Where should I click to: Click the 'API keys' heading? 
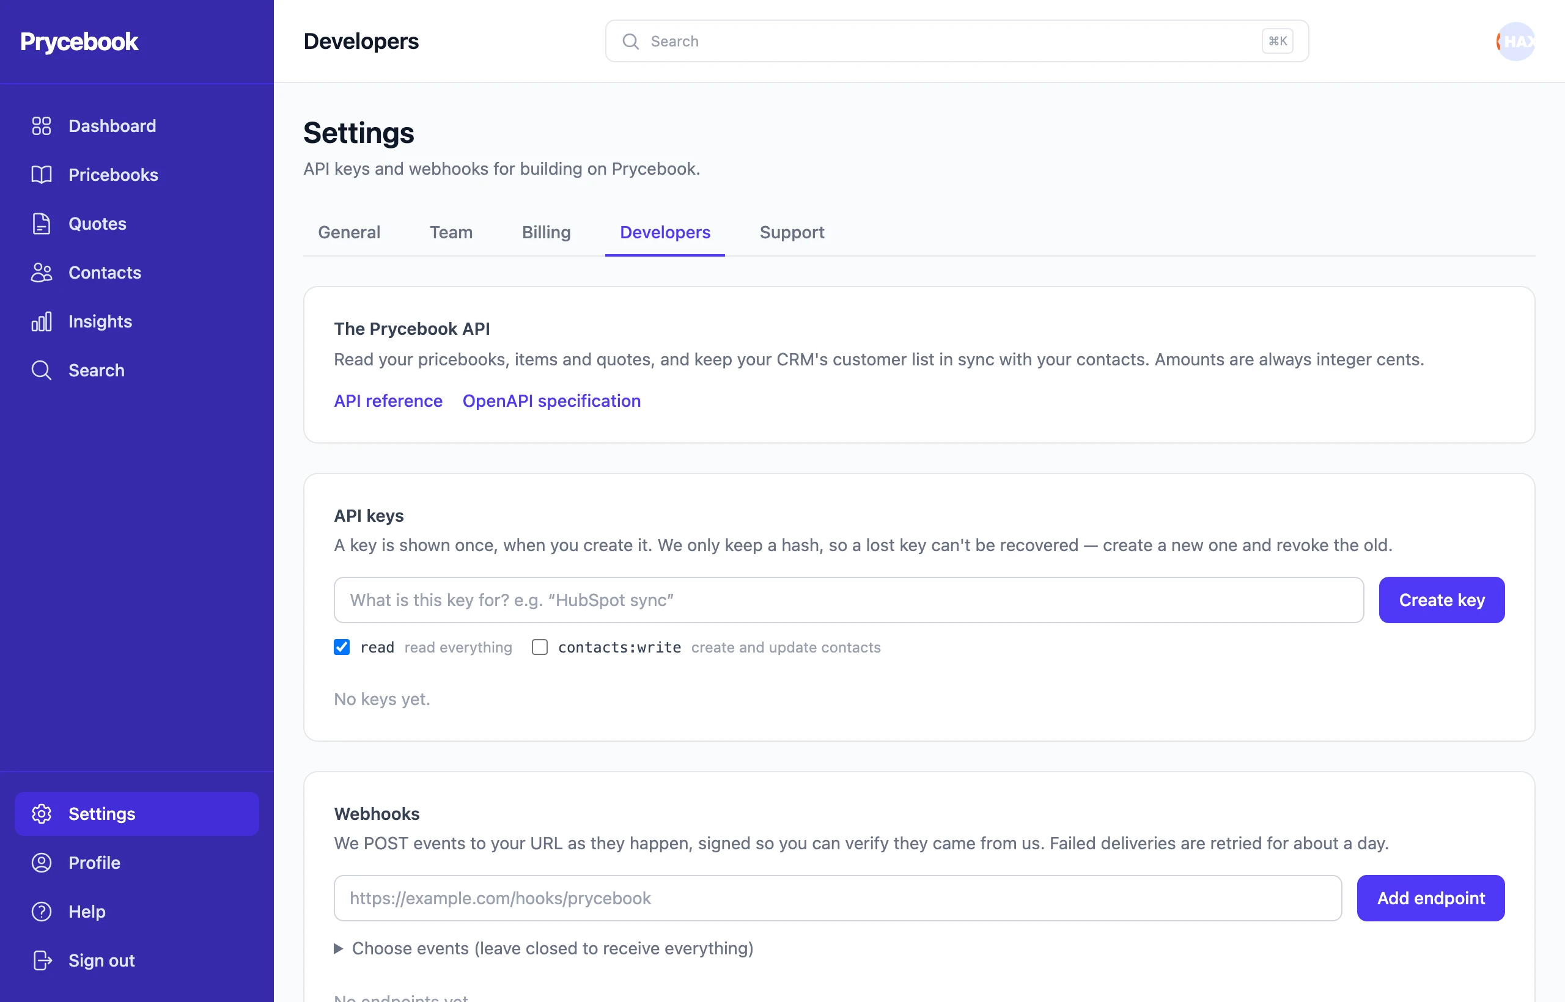pyautogui.click(x=369, y=515)
